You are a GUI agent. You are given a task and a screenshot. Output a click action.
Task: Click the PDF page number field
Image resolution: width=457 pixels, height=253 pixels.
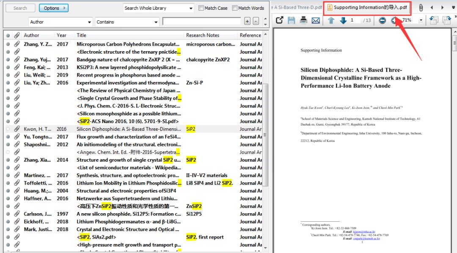pos(355,20)
